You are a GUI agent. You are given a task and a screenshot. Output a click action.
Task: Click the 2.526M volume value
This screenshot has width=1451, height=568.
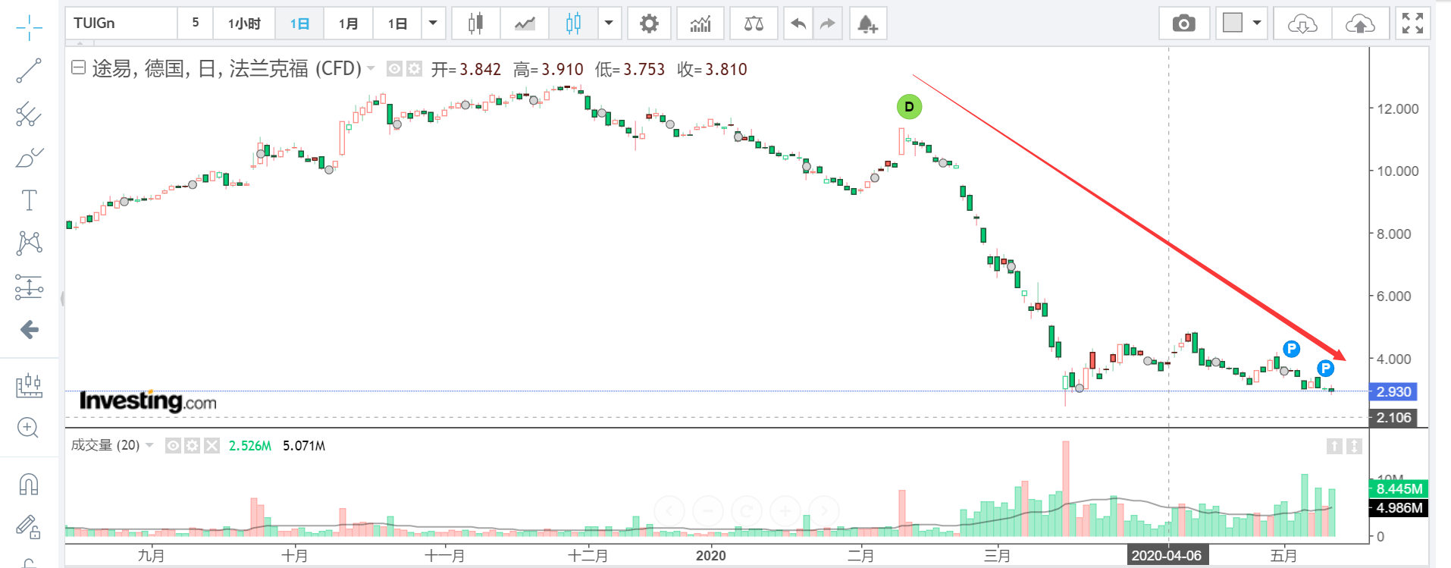coord(250,446)
